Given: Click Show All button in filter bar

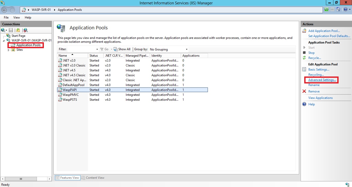Looking at the screenshot, I should pyautogui.click(x=122, y=49).
